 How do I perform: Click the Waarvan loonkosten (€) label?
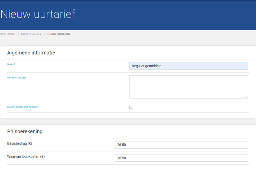26,157
